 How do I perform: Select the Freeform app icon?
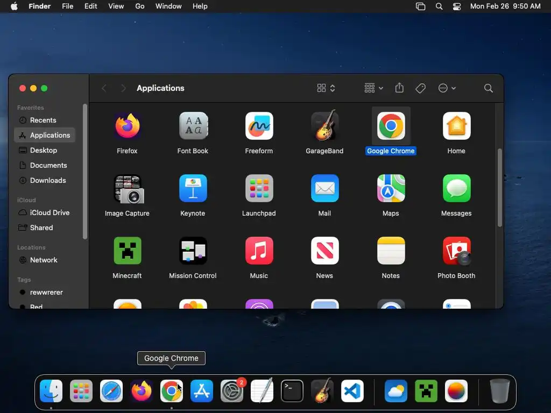(259, 126)
